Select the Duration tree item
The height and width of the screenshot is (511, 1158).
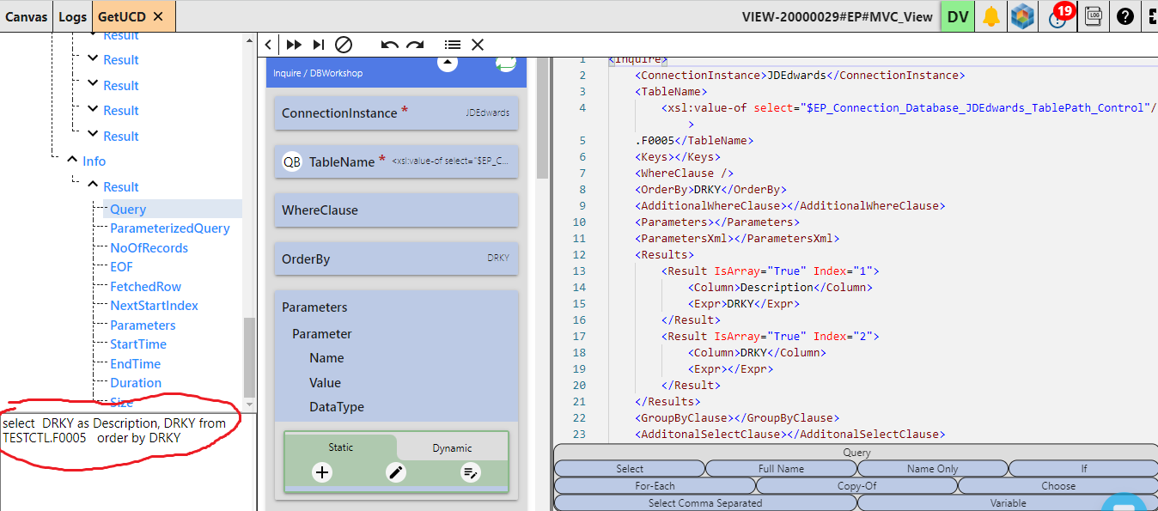(136, 383)
